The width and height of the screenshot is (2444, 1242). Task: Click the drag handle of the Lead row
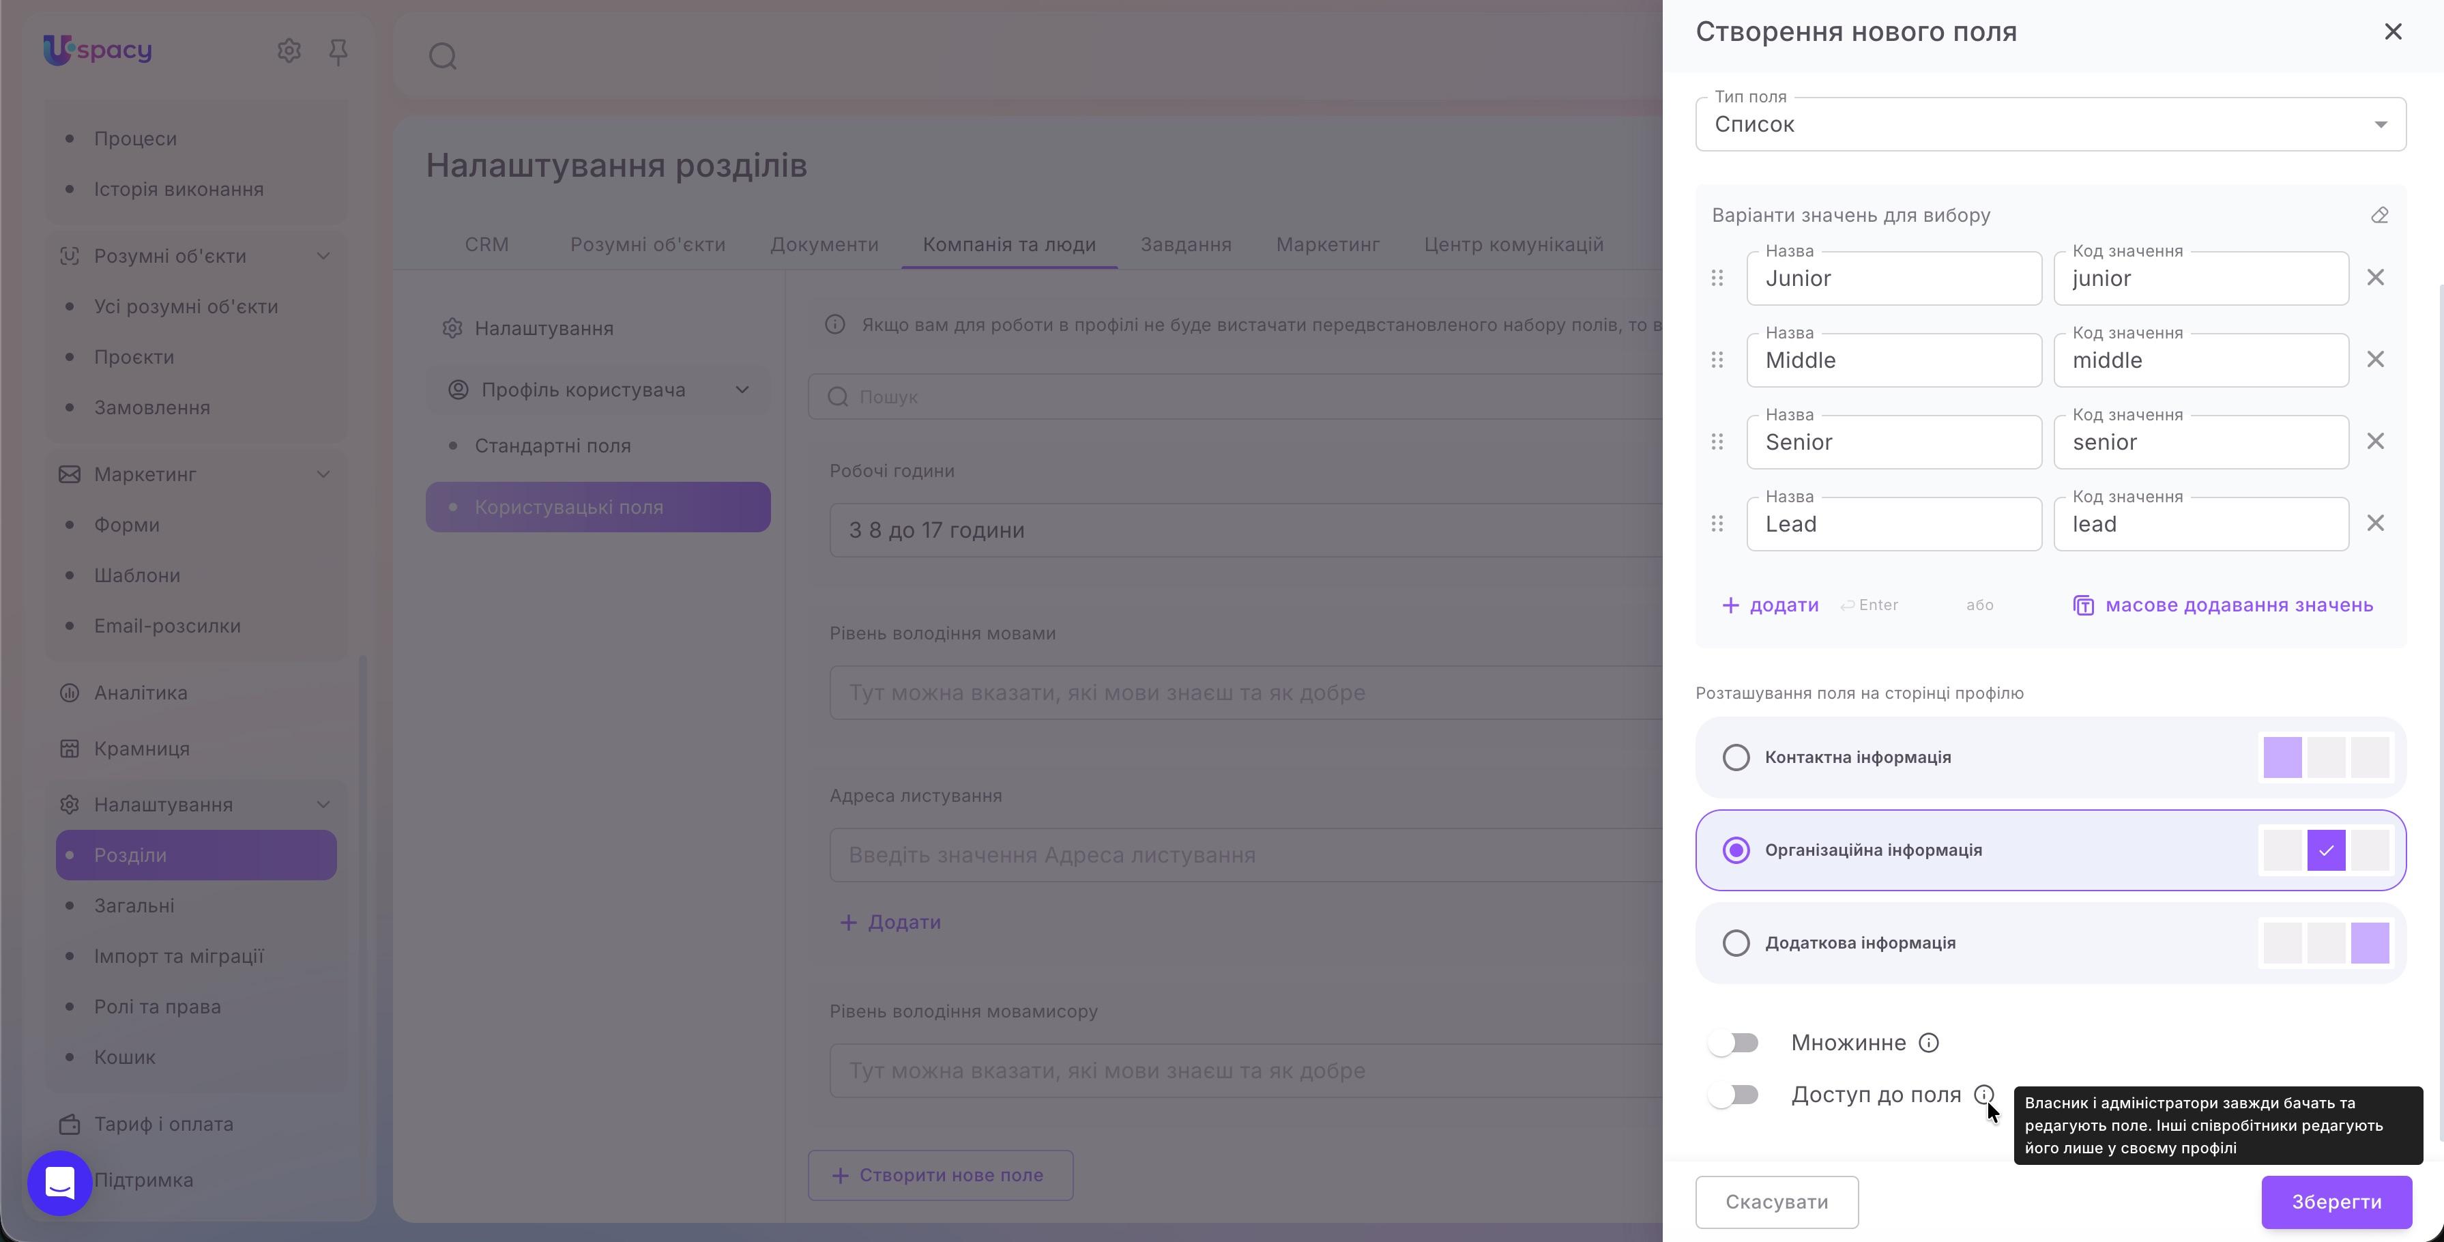1717,523
